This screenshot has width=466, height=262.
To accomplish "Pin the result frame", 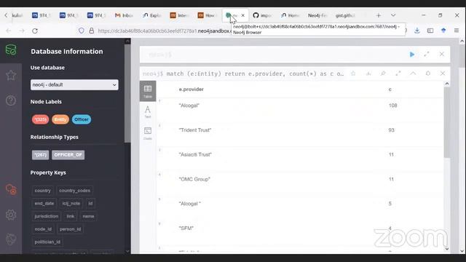I will [x=383, y=74].
